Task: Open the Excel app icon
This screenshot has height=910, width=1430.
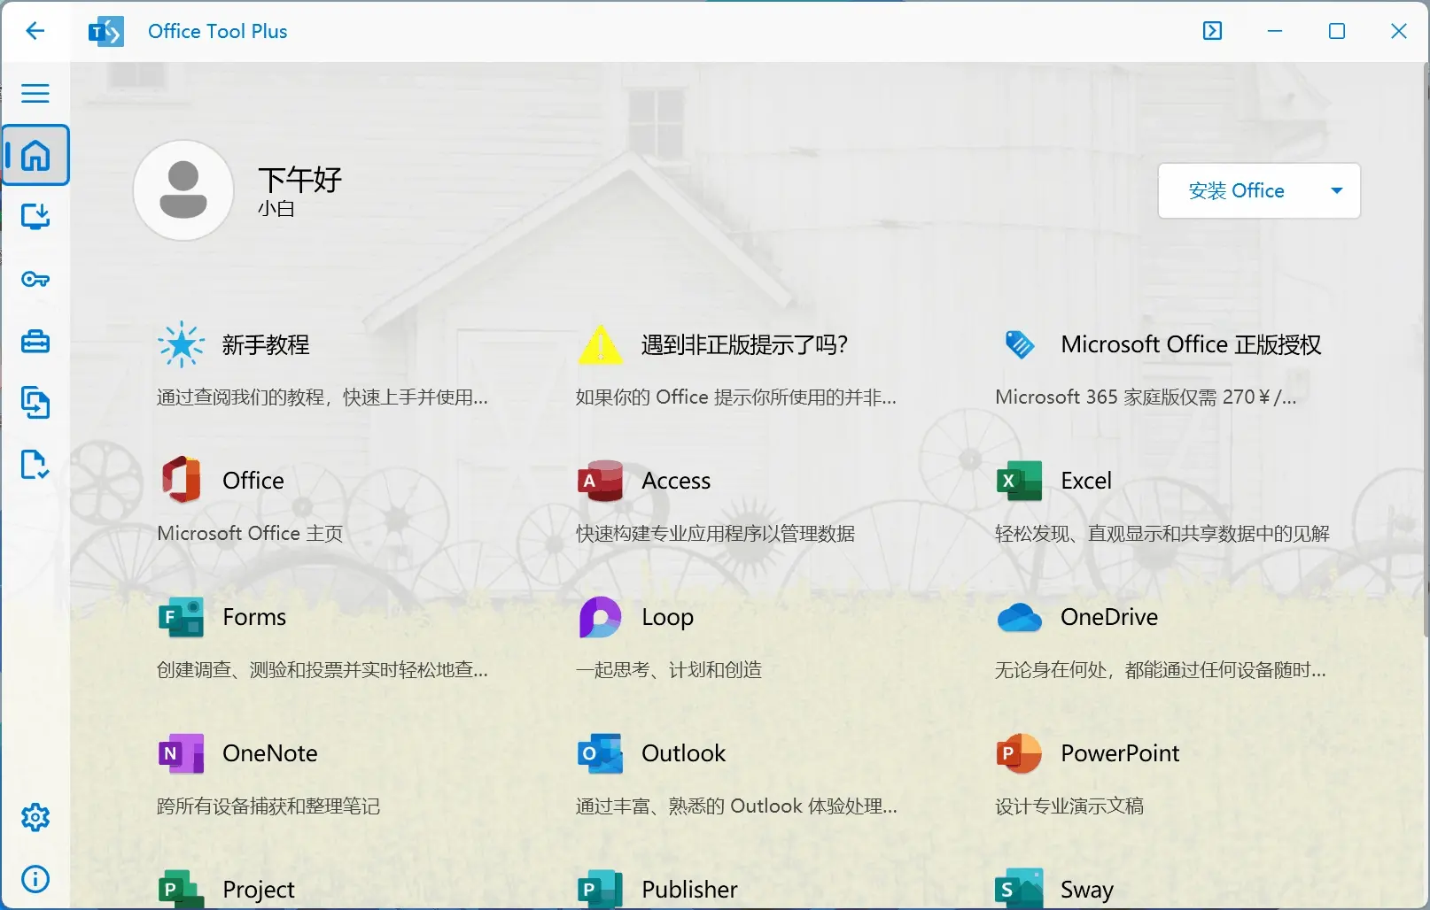Action: click(x=1019, y=481)
